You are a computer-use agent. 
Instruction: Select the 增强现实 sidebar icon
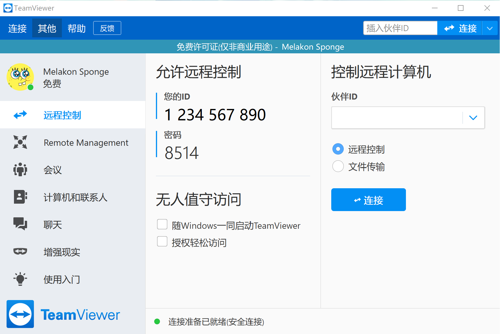click(20, 252)
